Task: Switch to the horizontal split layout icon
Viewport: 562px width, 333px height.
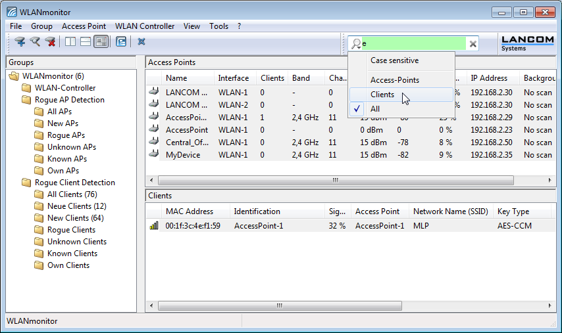Action: pyautogui.click(x=86, y=42)
